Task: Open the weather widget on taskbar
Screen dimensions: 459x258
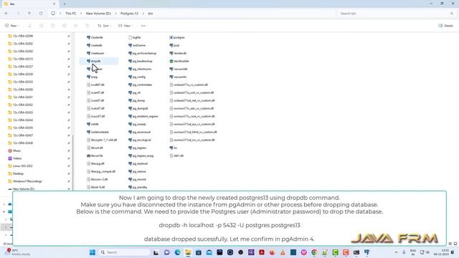Action: click(17, 252)
